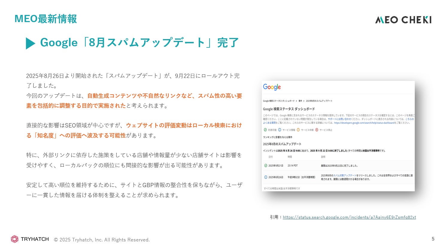Image resolution: width=442 pixels, height=248 pixels.
Task: Click the paragraph starting 特に、外部リンクに依存
Action: [134, 160]
